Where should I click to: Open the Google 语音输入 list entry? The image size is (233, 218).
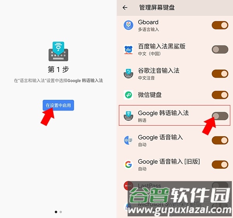click(x=175, y=140)
